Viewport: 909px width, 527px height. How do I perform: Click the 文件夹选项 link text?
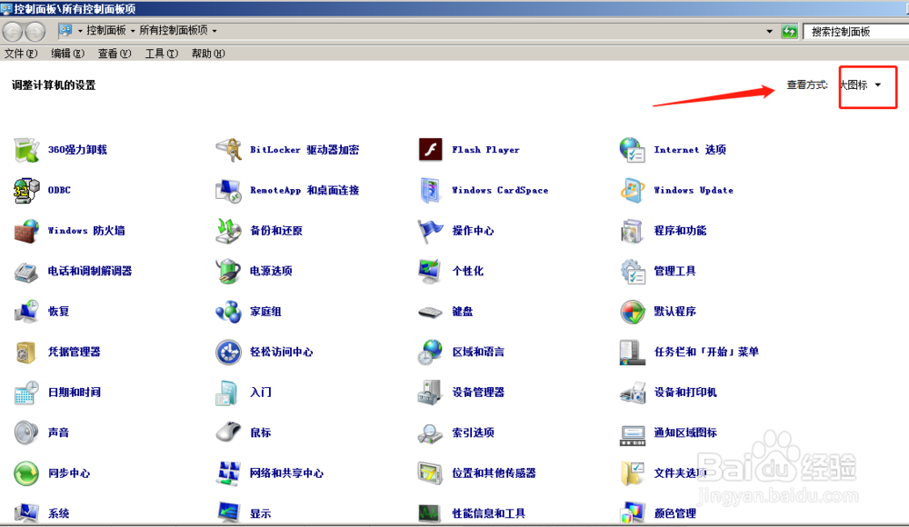coord(680,473)
